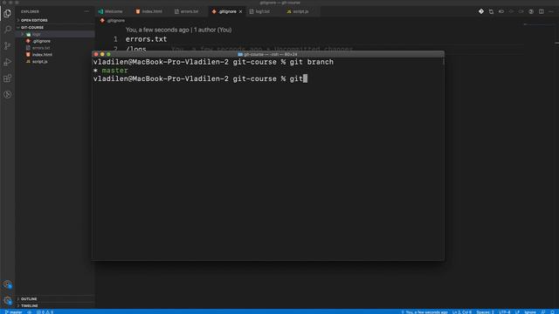The image size is (559, 314).
Task: Open the Search view in activity bar
Action: tap(8, 29)
